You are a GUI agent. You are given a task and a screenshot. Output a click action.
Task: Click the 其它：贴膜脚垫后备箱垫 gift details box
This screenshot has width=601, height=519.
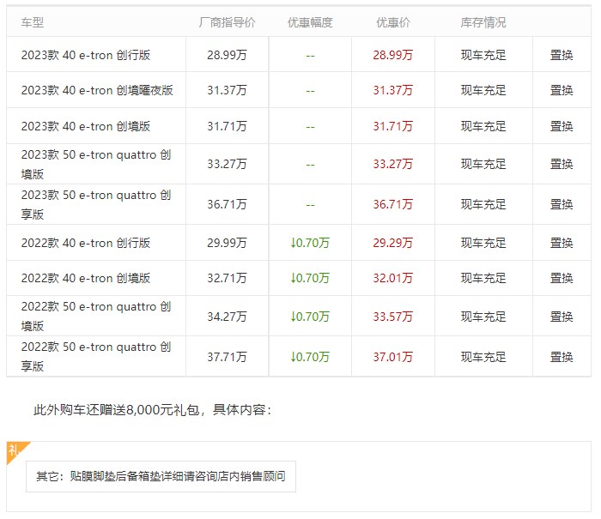click(x=161, y=476)
